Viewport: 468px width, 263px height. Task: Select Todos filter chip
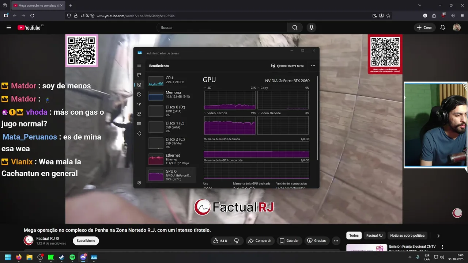(x=354, y=236)
